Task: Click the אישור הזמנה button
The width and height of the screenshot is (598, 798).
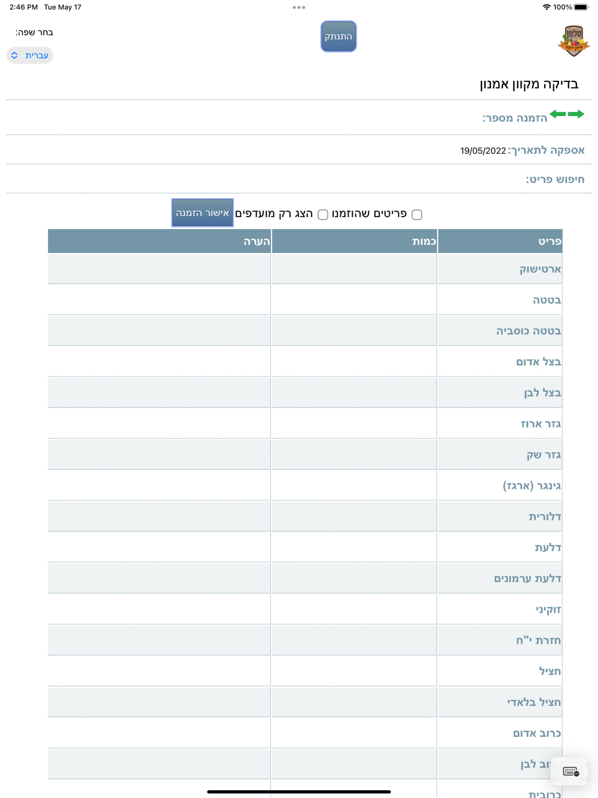Action: tap(202, 213)
